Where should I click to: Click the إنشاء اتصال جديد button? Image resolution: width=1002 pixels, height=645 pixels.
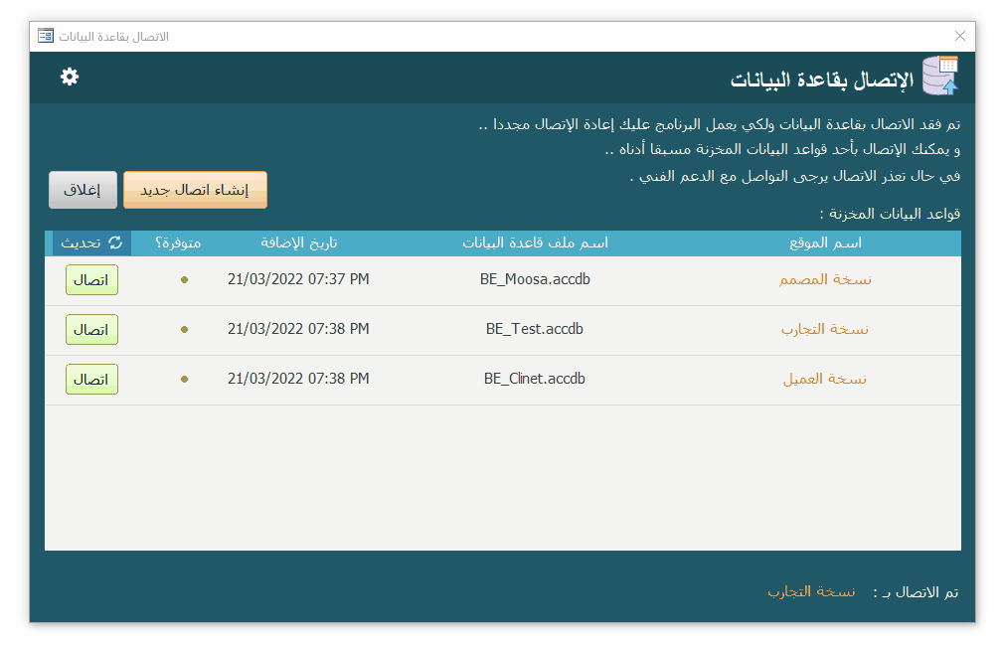point(195,190)
